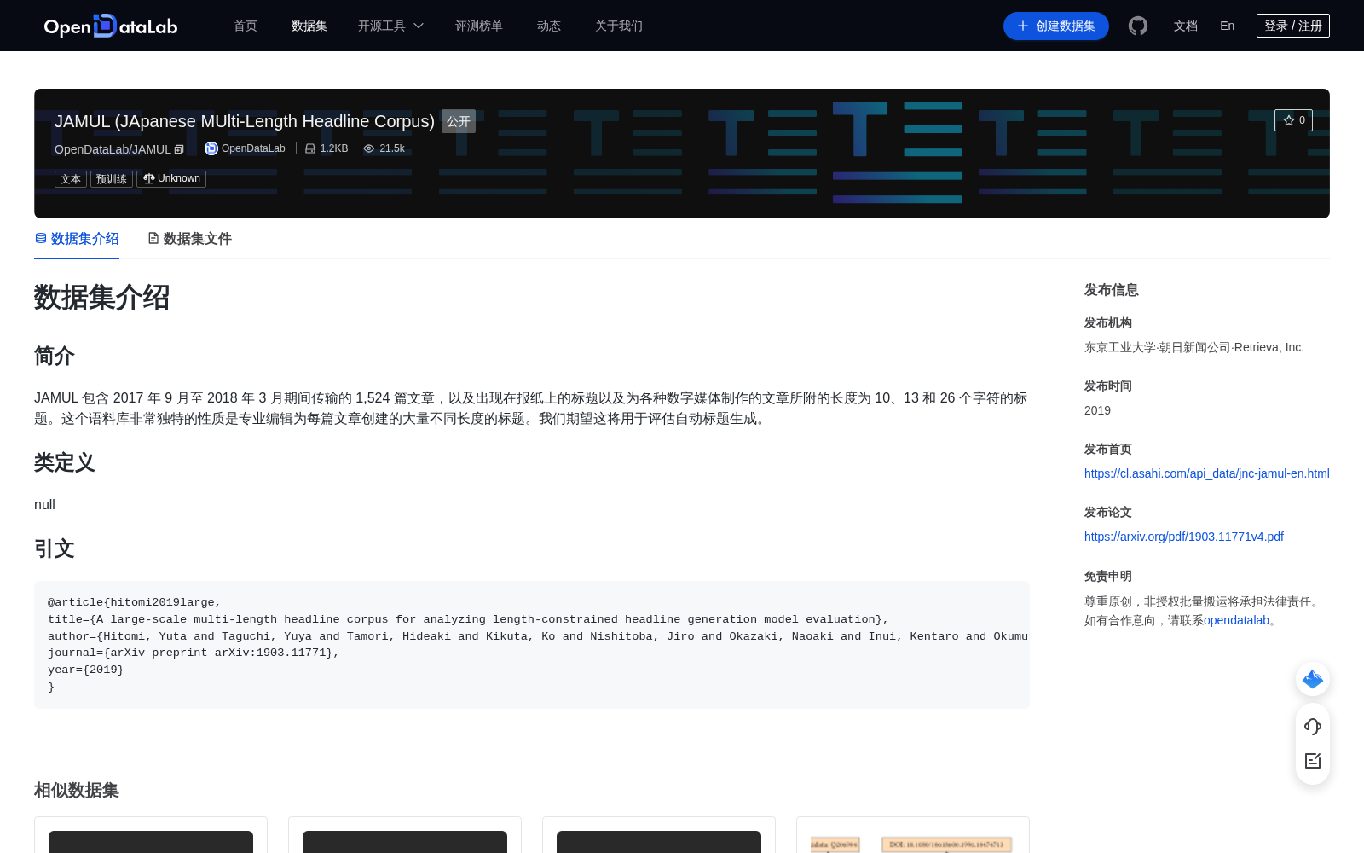Open the second similar dataset card
The width and height of the screenshot is (1364, 853).
pos(405,835)
